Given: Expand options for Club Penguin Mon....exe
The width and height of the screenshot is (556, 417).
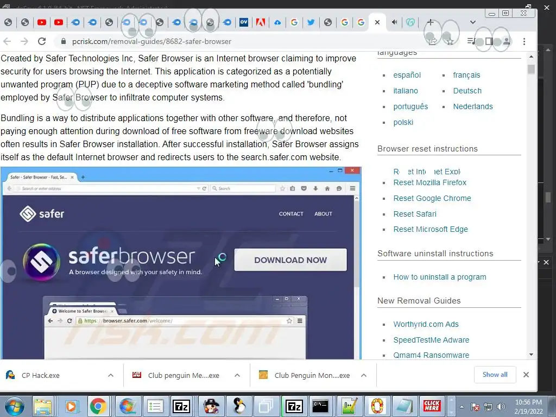Looking at the screenshot, I should coord(363,375).
